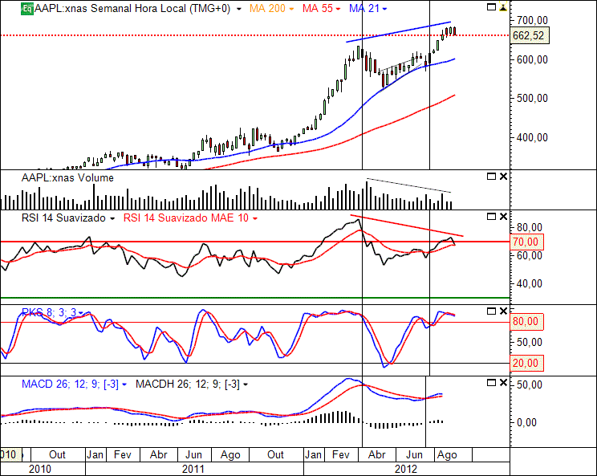Screen dimensions: 597x476
Task: Maximize the RSI 14 Suavizado panel
Action: [x=492, y=216]
